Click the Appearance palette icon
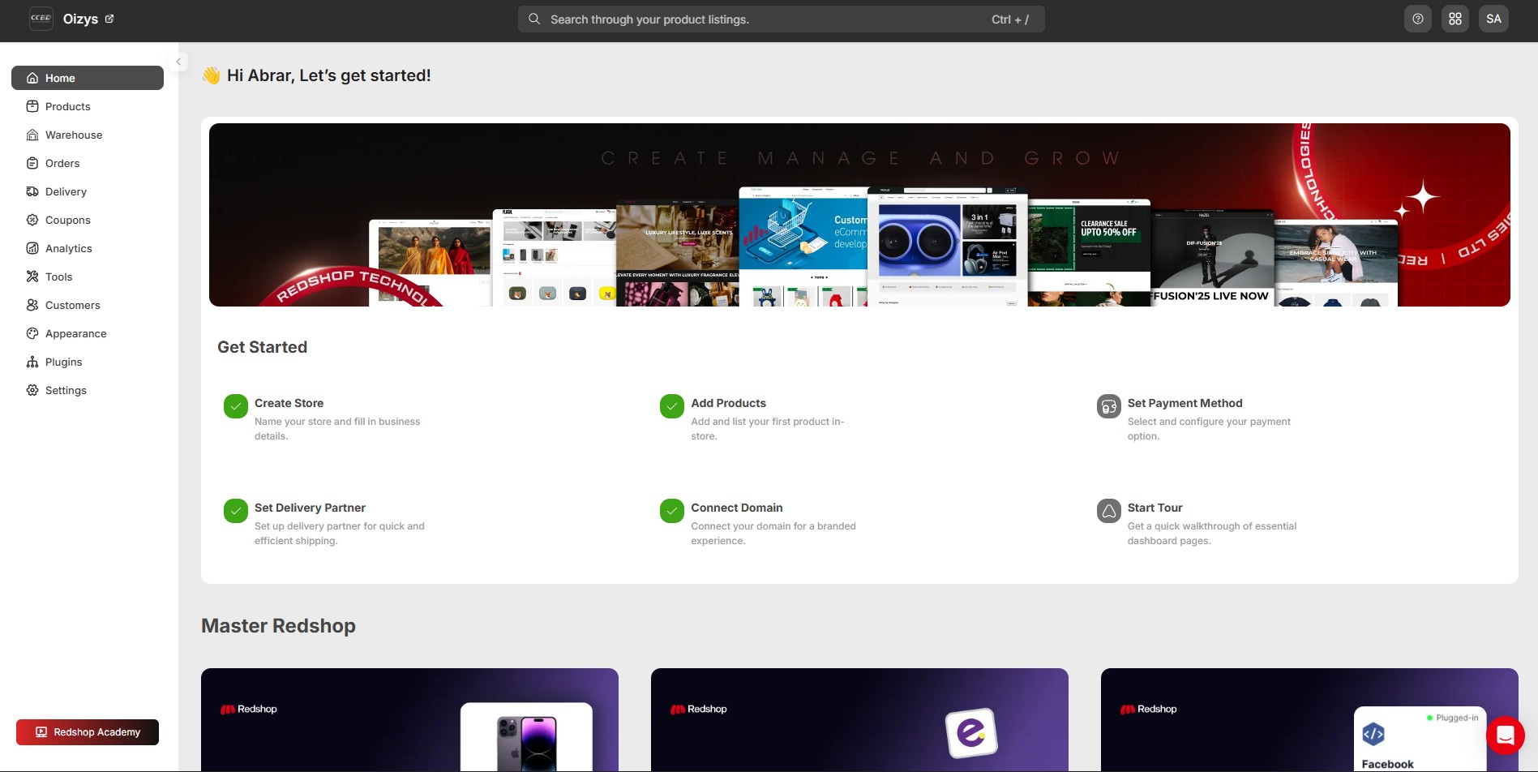This screenshot has width=1538, height=772. [x=32, y=333]
